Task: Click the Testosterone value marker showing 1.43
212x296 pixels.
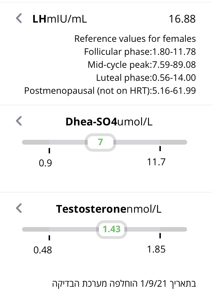Action: [x=112, y=229]
